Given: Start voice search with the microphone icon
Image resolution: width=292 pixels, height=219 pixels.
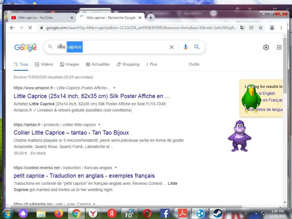Looking at the screenshot, I should [x=185, y=47].
